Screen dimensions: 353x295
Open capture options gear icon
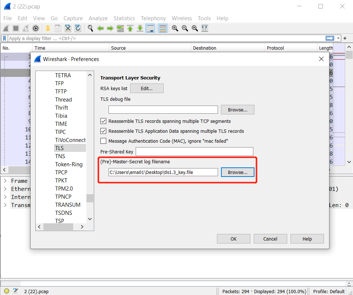[x=36, y=28]
